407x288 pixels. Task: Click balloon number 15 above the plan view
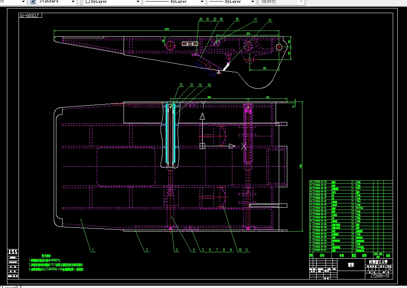[x=209, y=85]
